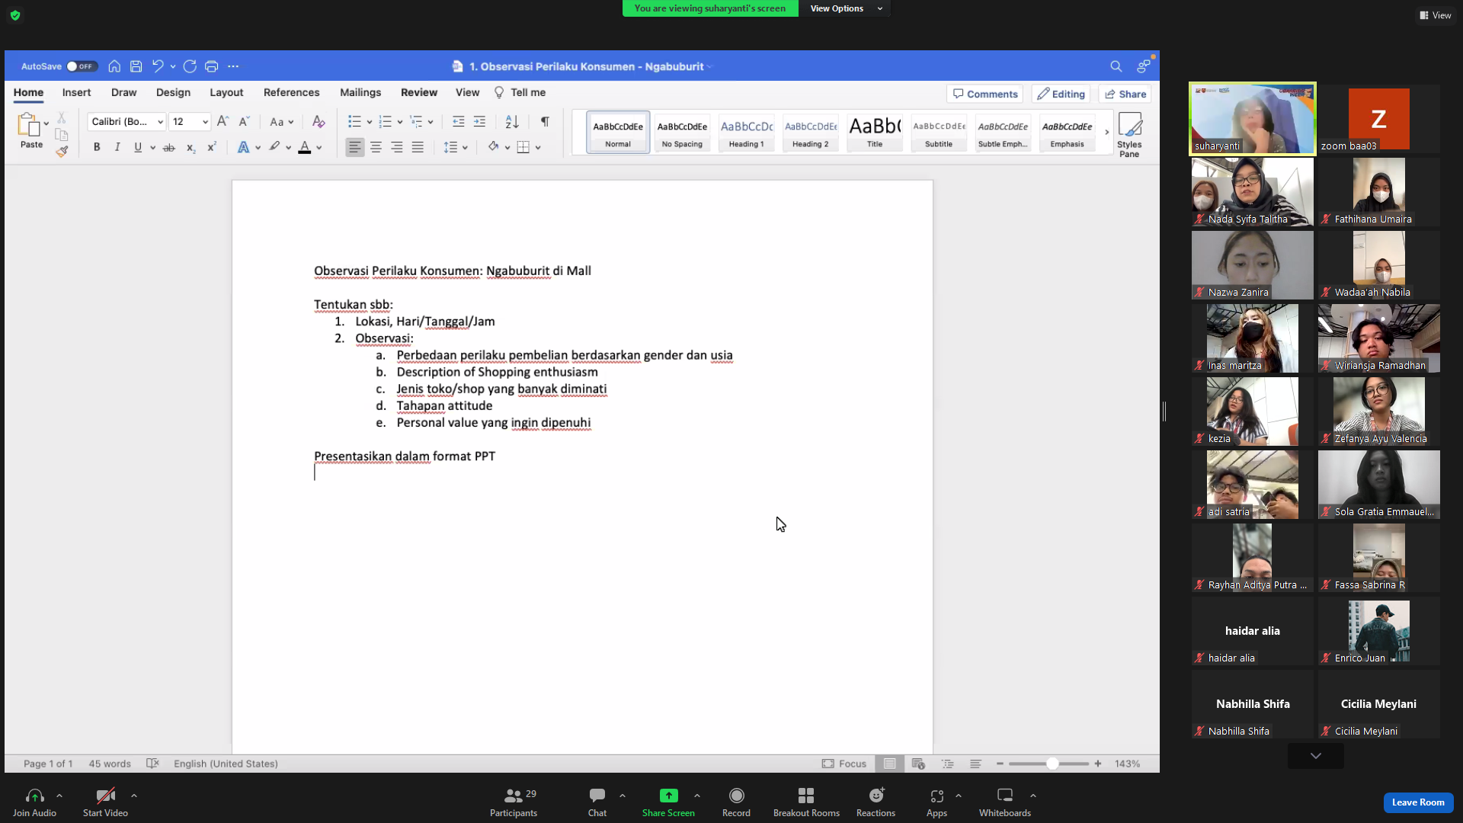The image size is (1463, 823).
Task: Open the Insert tab
Action: [x=76, y=92]
